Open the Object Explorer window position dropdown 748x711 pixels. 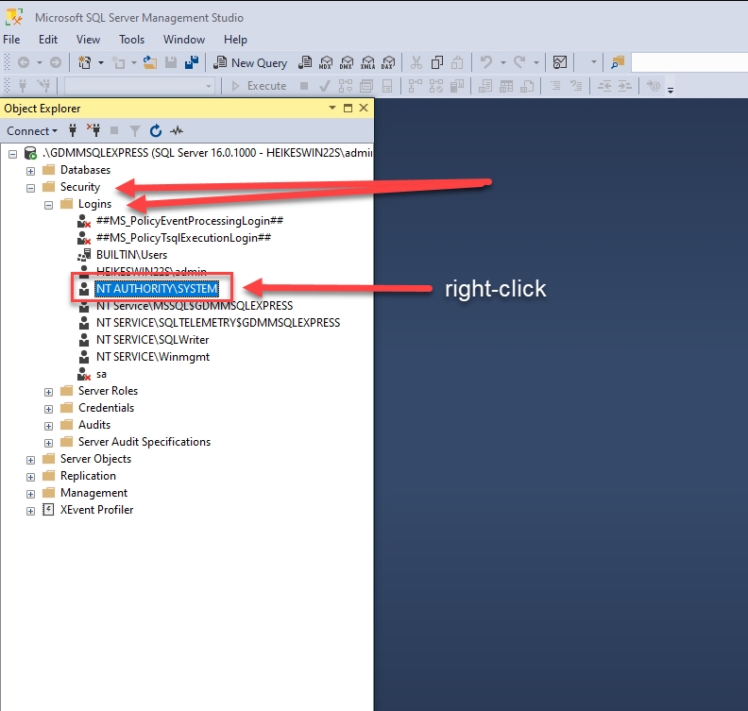(332, 109)
